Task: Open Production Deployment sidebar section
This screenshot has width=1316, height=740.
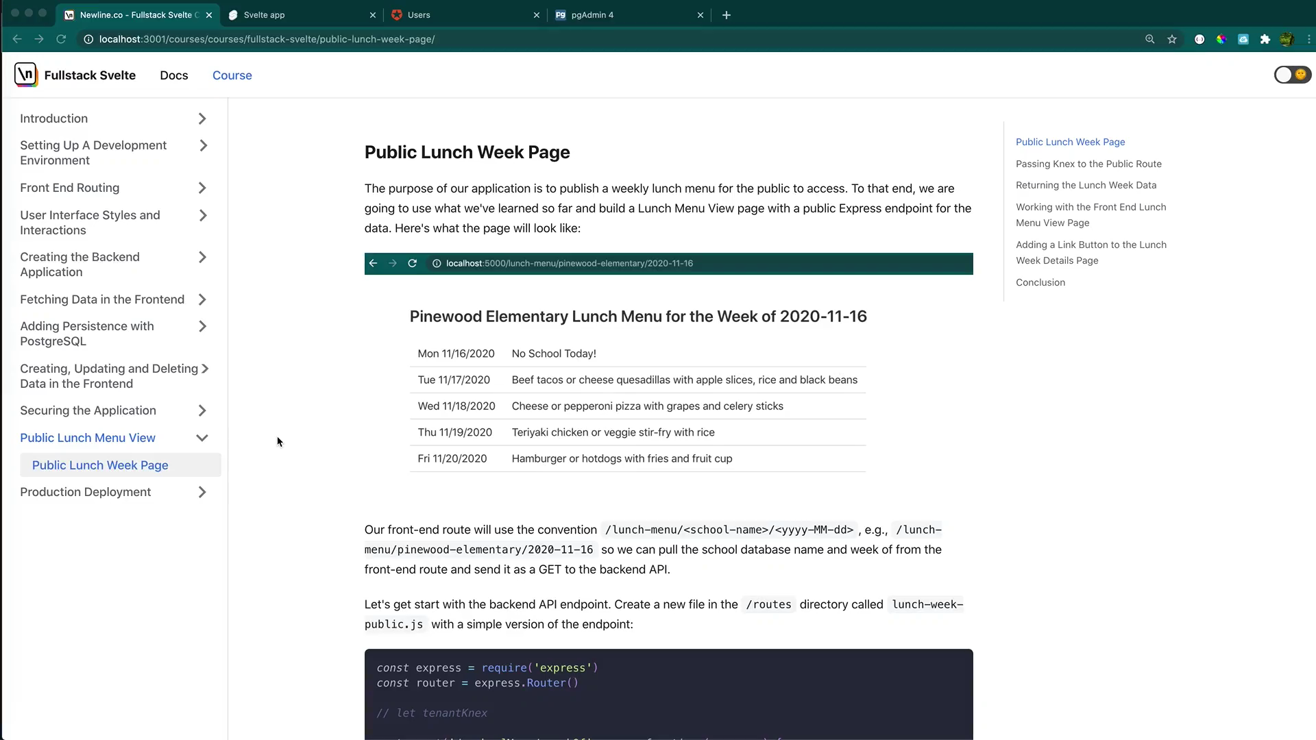Action: 86,492
